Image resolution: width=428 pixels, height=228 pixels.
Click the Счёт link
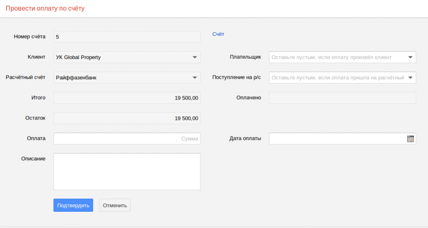[x=218, y=34]
